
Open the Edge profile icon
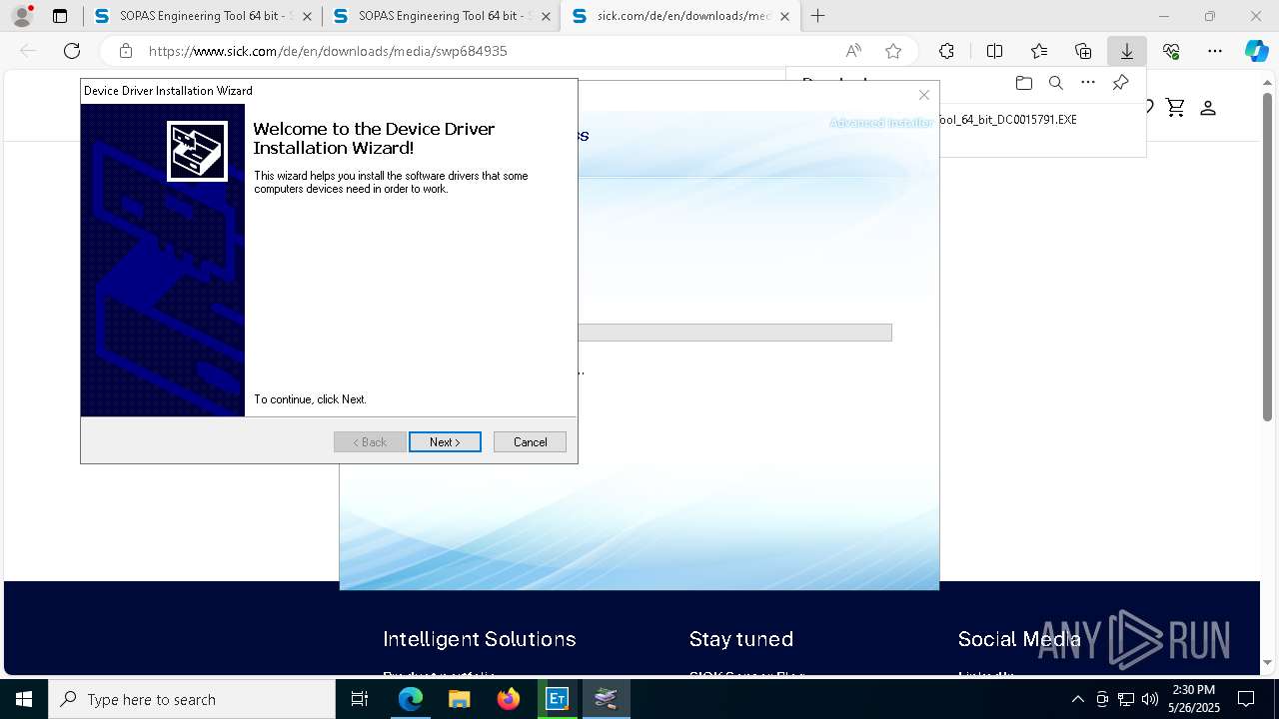22,16
